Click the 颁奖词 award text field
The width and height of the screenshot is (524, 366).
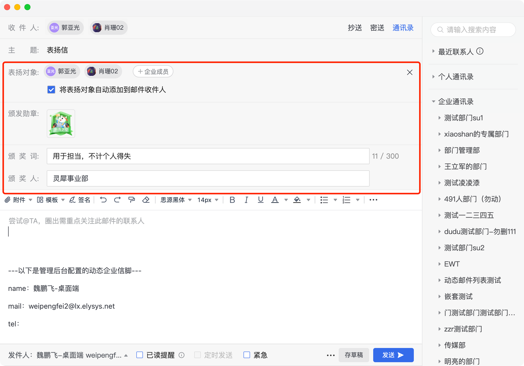point(208,156)
